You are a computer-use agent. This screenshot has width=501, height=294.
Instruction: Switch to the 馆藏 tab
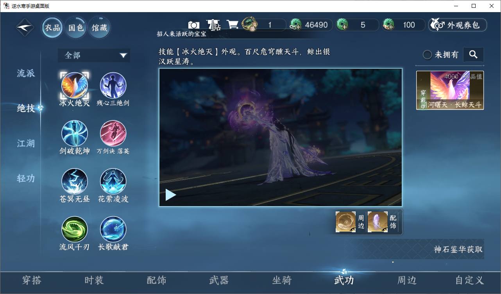point(99,28)
